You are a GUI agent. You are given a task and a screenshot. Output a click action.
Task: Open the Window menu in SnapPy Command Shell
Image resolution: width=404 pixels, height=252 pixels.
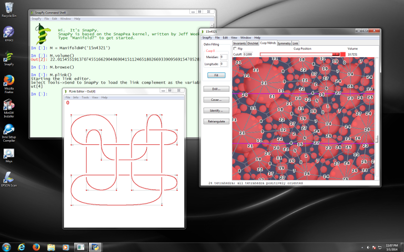click(x=65, y=19)
